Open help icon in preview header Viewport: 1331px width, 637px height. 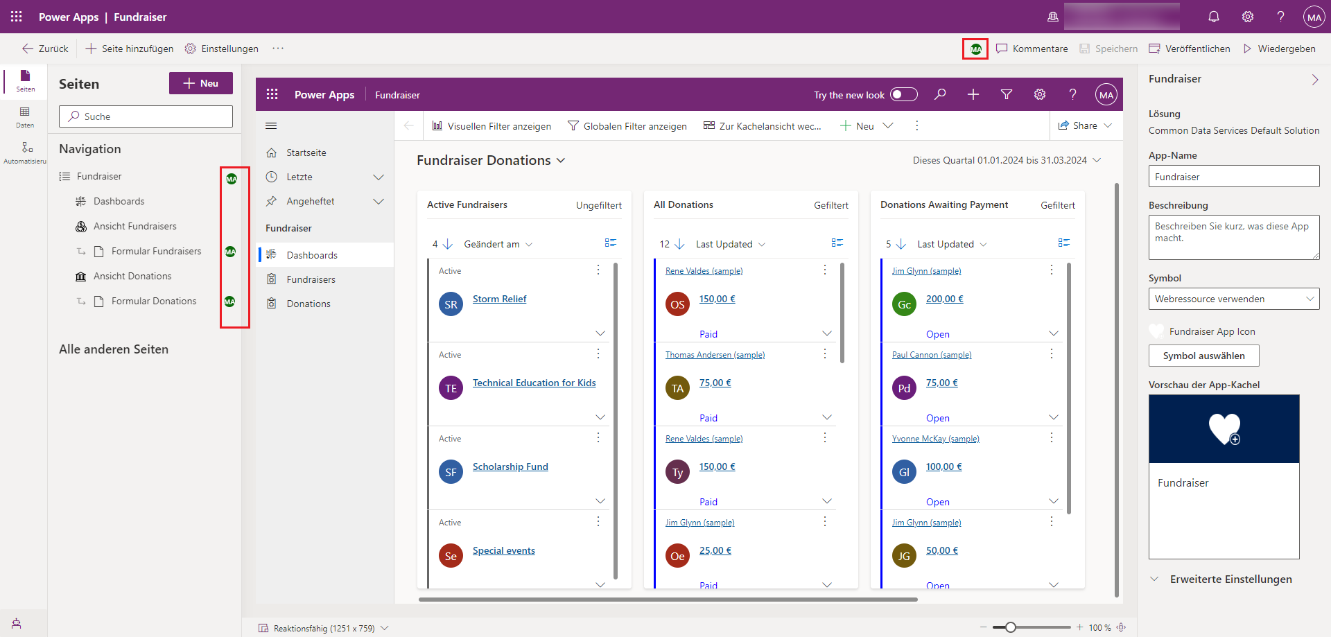[1072, 94]
